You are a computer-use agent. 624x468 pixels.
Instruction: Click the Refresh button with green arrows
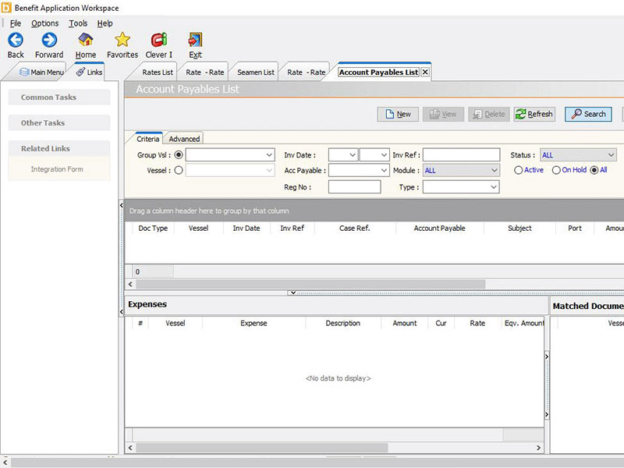[534, 114]
